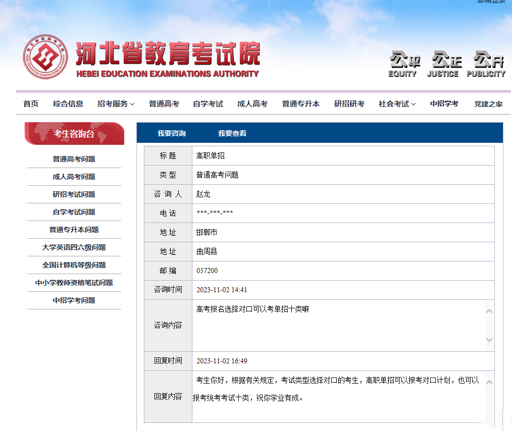Open 普通高考问题 in the sidebar
The height and width of the screenshot is (431, 512).
tap(74, 159)
